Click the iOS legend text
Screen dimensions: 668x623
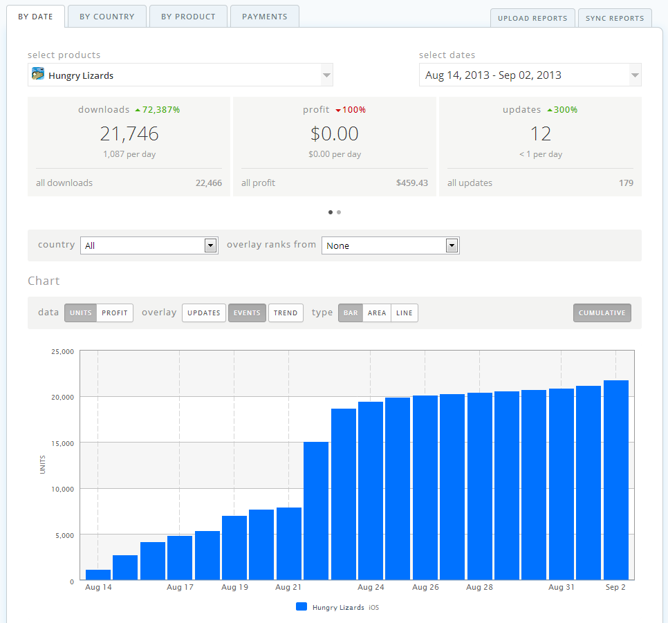[373, 608]
